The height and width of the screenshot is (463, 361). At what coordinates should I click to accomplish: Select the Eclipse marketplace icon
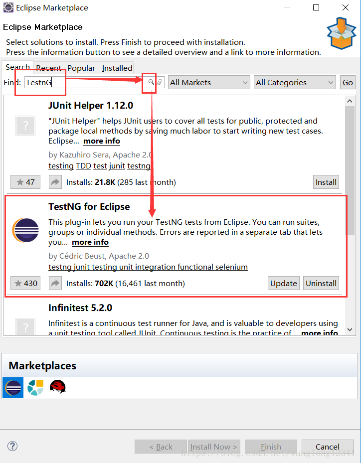(13, 387)
